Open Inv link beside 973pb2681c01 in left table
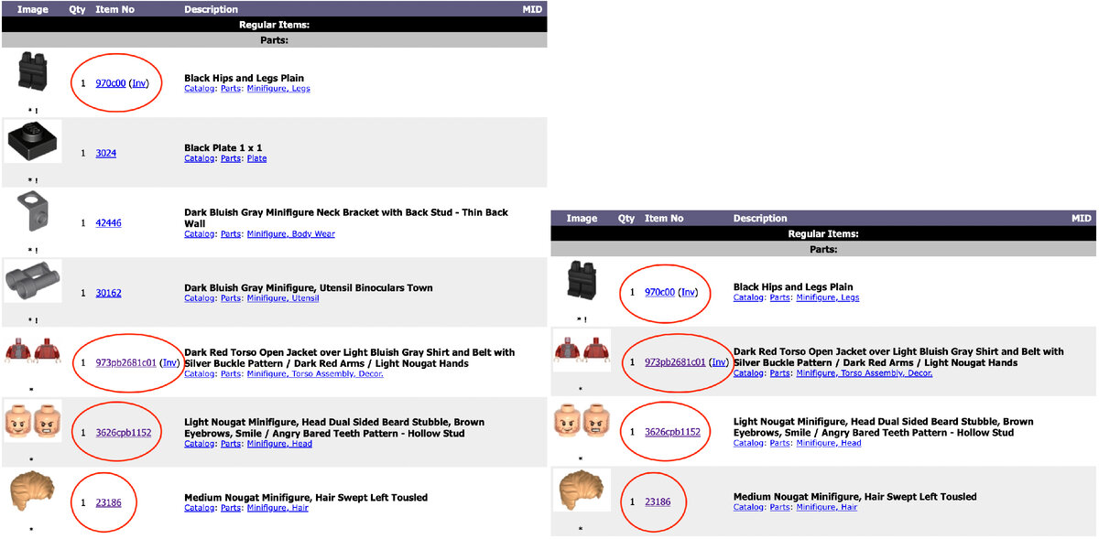Image resolution: width=1099 pixels, height=539 pixels. point(169,362)
